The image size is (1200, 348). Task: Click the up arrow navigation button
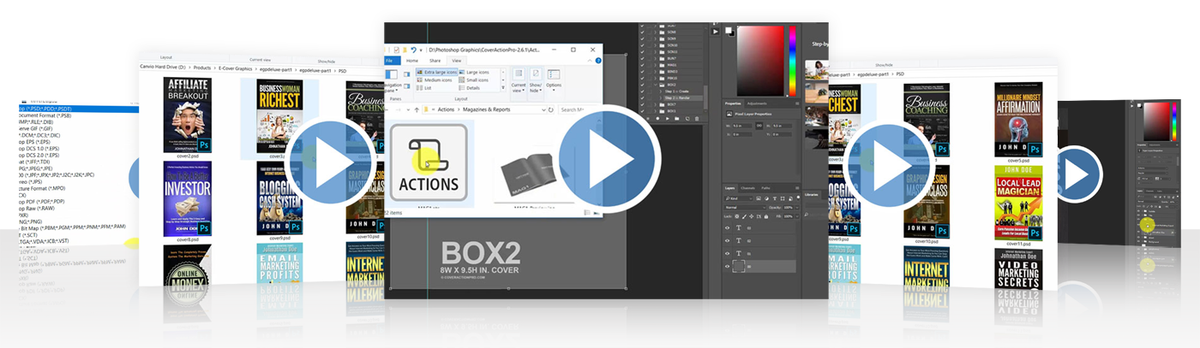click(x=417, y=110)
